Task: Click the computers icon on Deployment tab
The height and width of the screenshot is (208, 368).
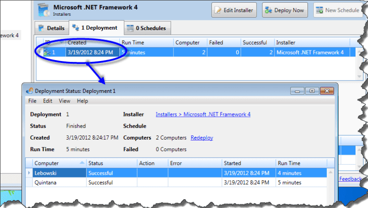Action: 75,27
